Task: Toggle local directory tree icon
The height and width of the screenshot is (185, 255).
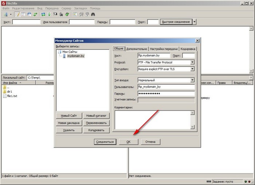Action: 23,15
